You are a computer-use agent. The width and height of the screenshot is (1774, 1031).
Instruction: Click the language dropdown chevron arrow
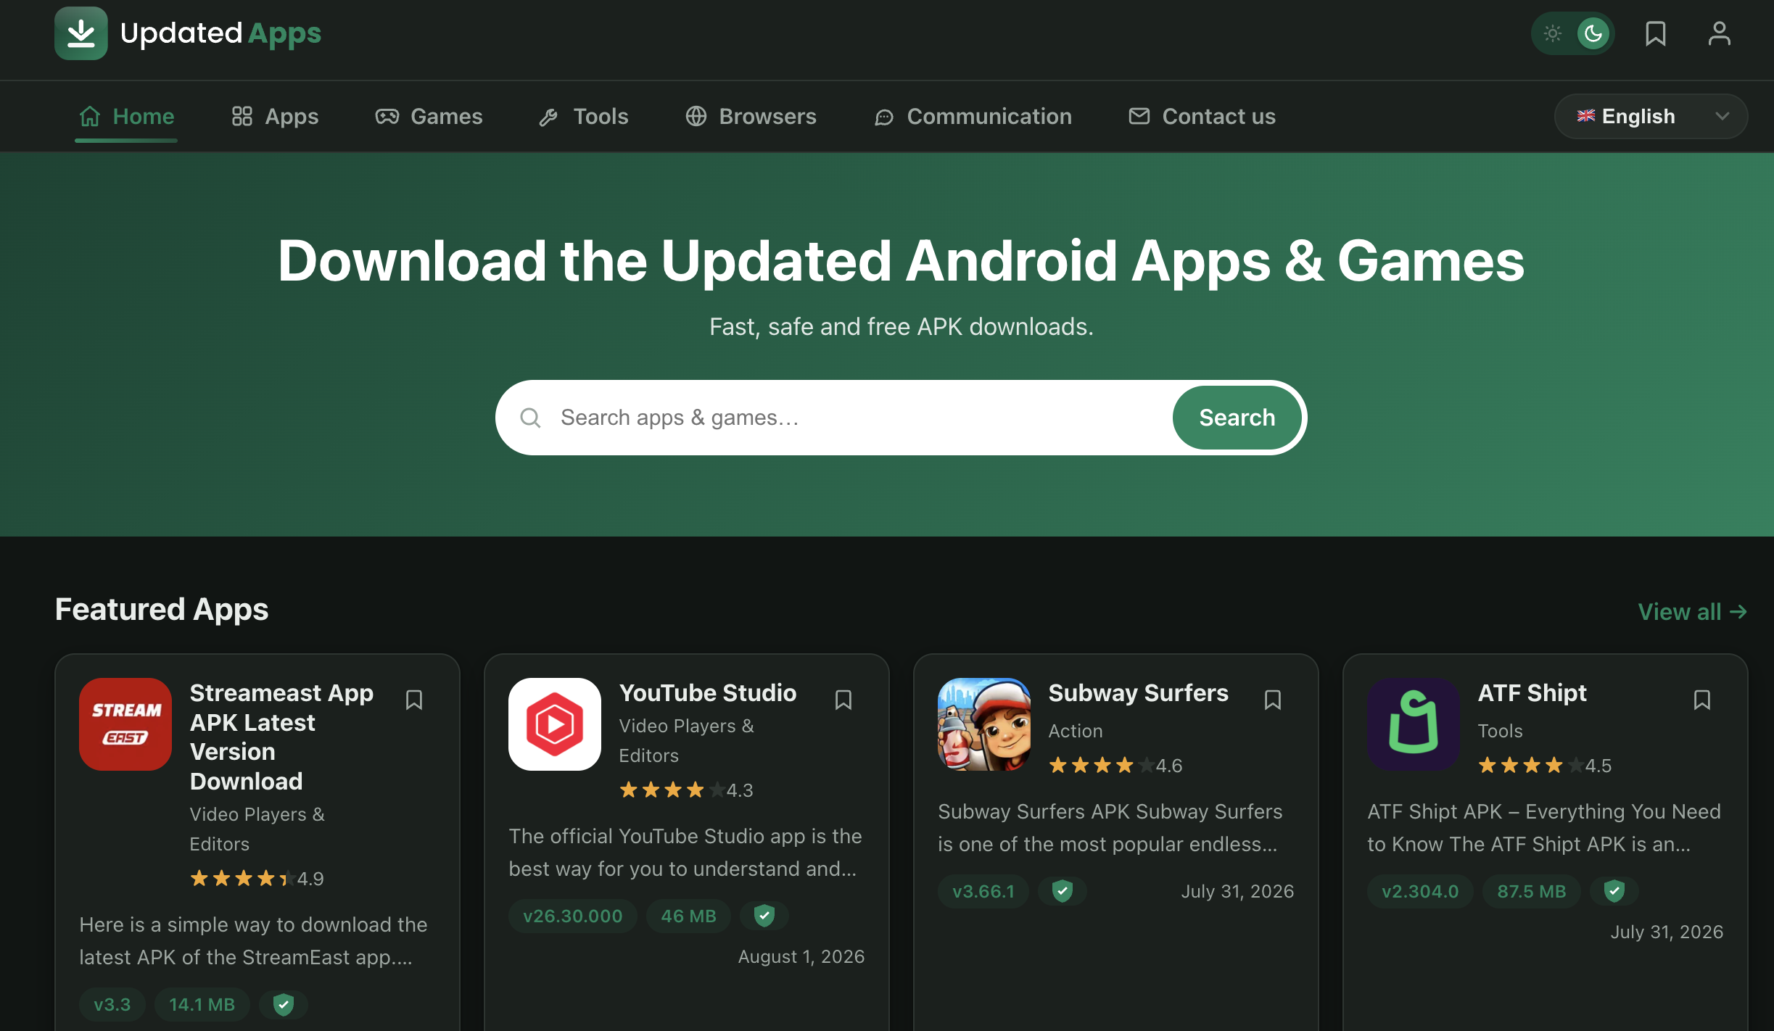click(x=1723, y=116)
